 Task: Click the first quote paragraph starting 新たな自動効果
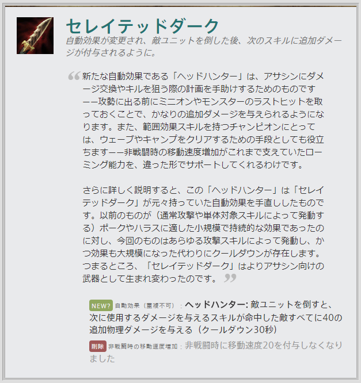(x=203, y=121)
